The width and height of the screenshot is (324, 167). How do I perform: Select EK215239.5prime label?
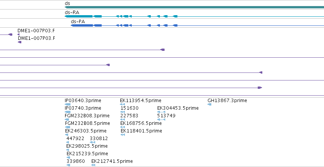pyautogui.click(x=87, y=154)
